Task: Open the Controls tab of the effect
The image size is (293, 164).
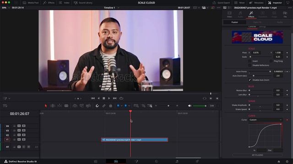Action: (x=252, y=26)
